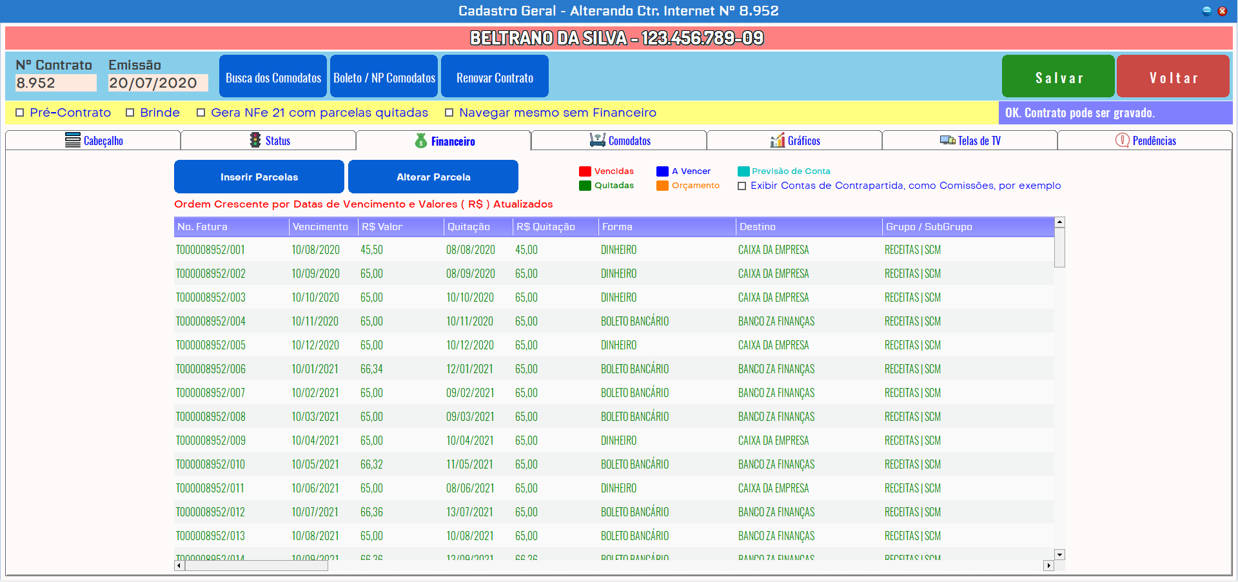Click Boleto / NP Comodatos button
Image resolution: width=1238 pixels, height=582 pixels.
point(384,77)
